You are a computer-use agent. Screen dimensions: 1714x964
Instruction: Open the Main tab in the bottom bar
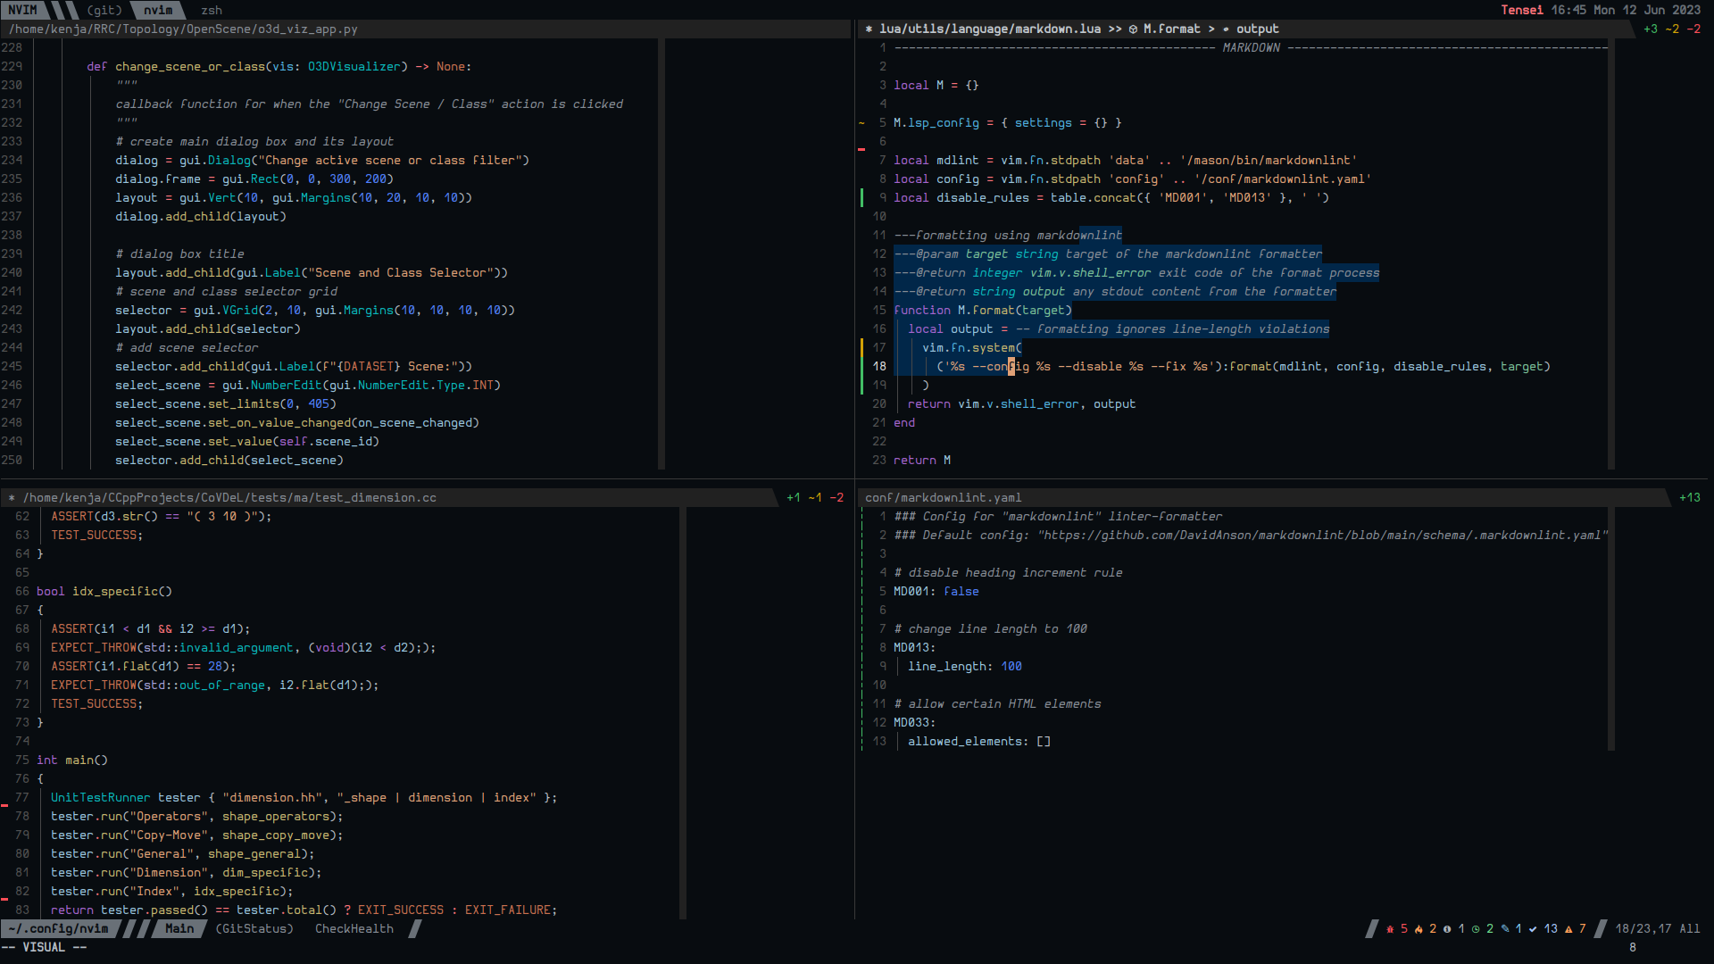coord(179,929)
